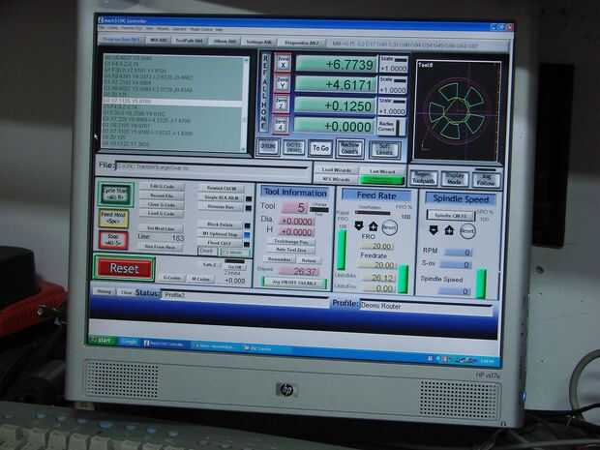Toggle Jog ON/OFF button
The image size is (600, 450).
294,283
